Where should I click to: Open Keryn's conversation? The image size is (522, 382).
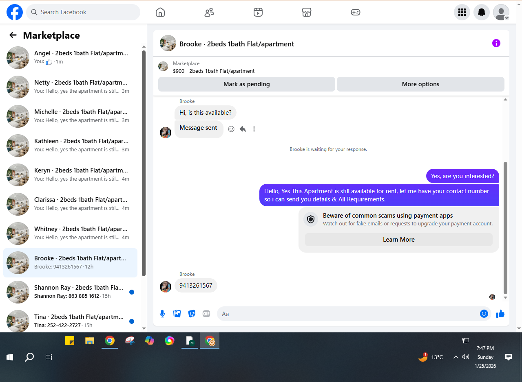click(x=70, y=175)
